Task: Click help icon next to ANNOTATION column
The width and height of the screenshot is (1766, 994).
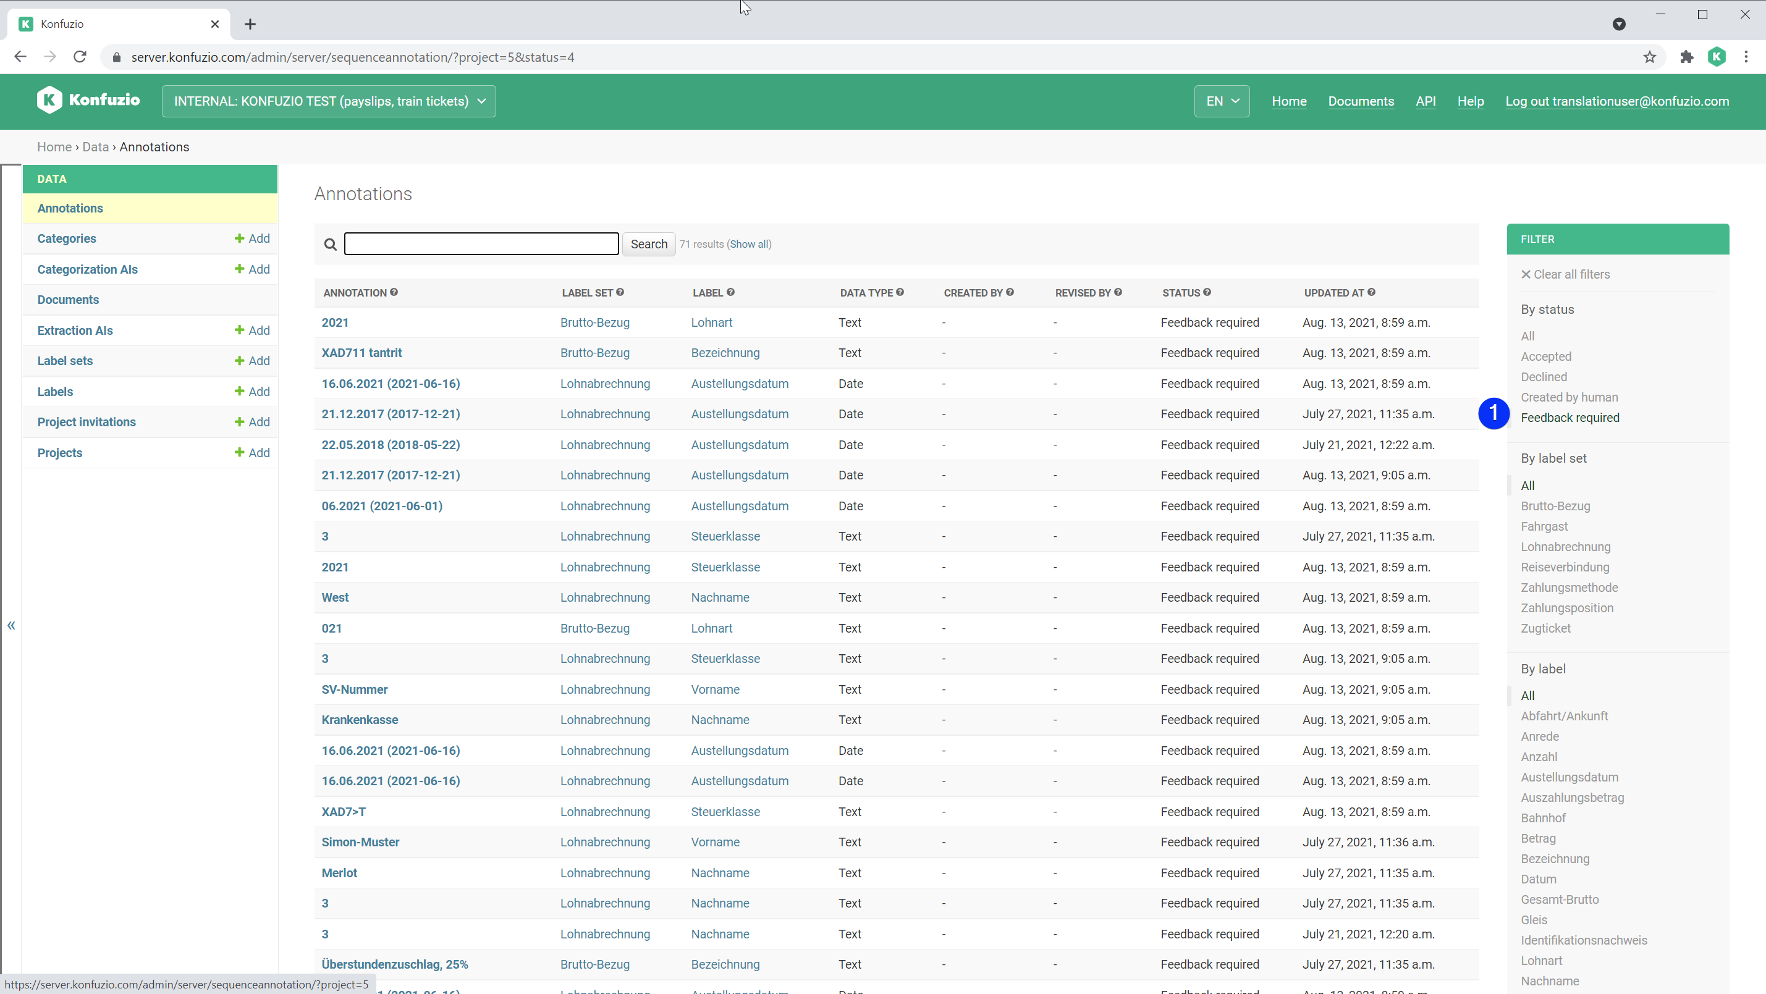Action: click(x=394, y=292)
